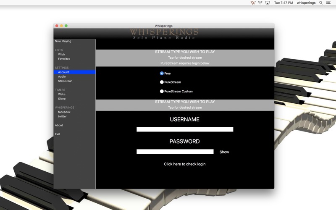Click the TIMERS section header

coord(60,90)
